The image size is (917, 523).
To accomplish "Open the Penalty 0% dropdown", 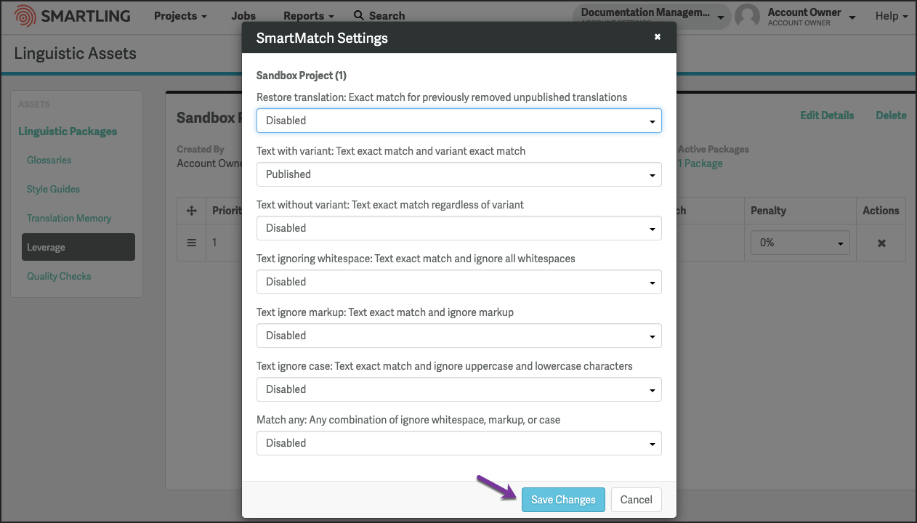I will [800, 243].
